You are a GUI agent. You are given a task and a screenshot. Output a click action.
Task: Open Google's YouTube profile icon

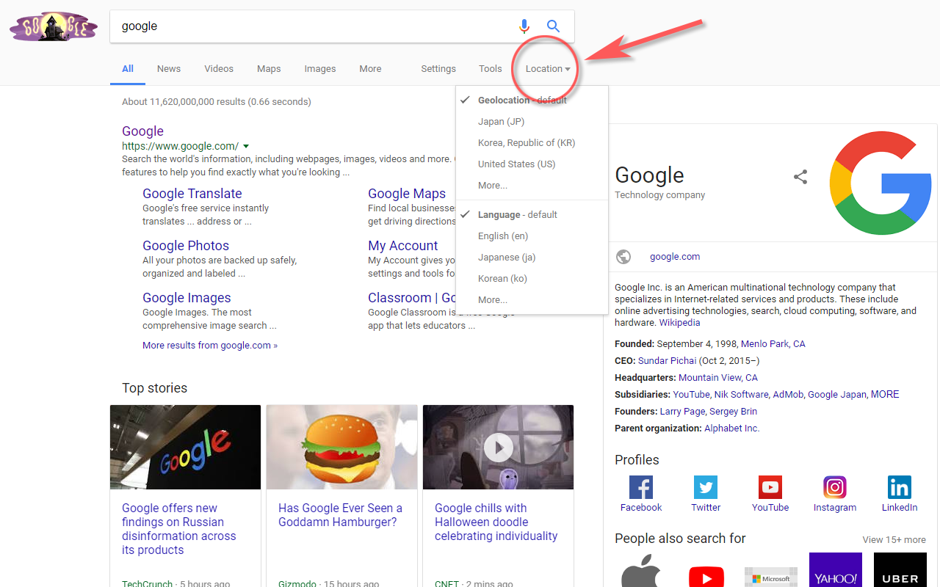[770, 486]
